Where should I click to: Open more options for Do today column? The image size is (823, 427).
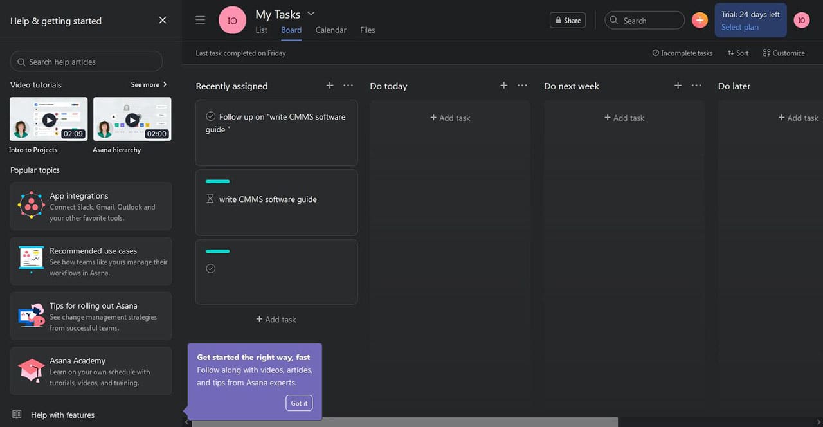pyautogui.click(x=522, y=86)
